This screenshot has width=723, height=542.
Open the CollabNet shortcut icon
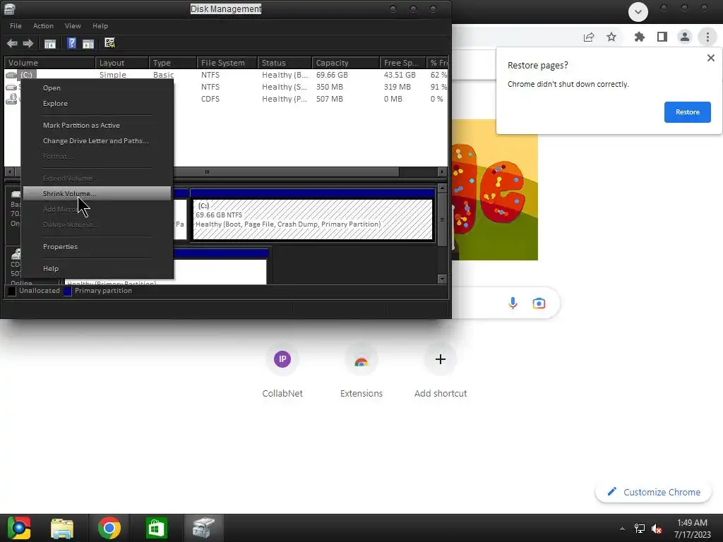coord(282,359)
